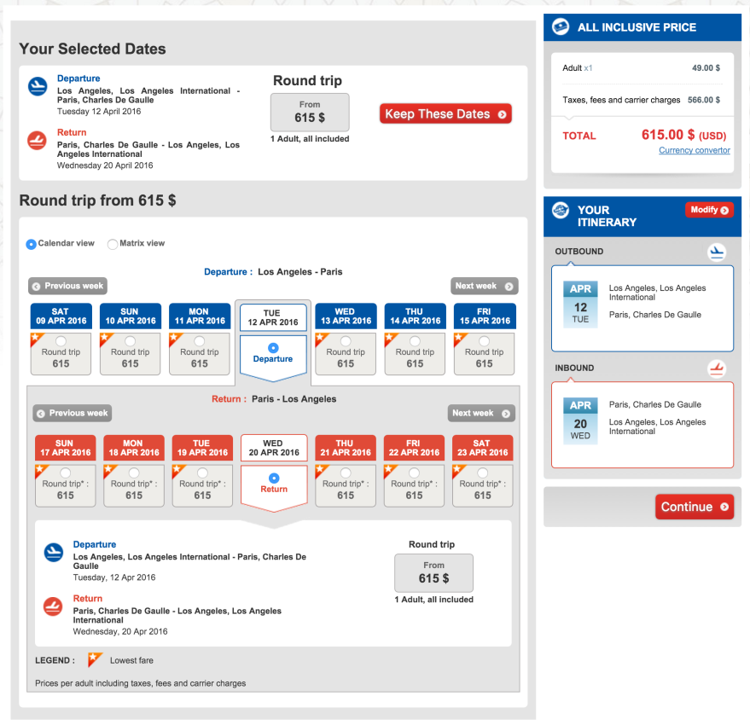Select Calendar view radio button

coord(31,245)
